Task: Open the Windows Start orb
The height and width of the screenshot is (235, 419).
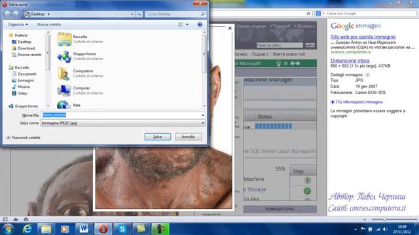Action: [x=8, y=229]
